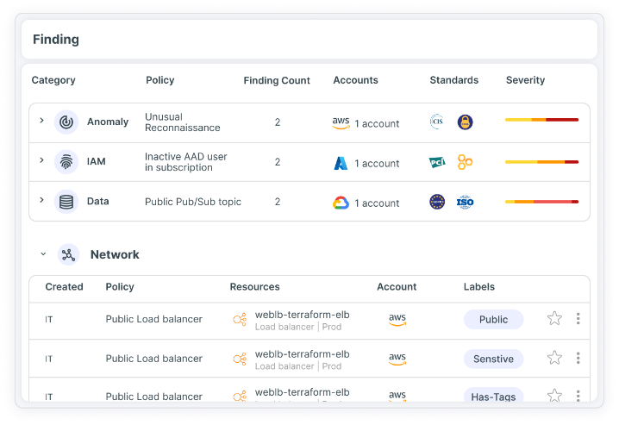Click the CIS standard badge in Anomaly row
The height and width of the screenshot is (425, 619).
[x=437, y=122]
